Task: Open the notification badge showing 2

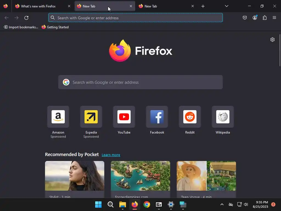Action: [x=273, y=204]
